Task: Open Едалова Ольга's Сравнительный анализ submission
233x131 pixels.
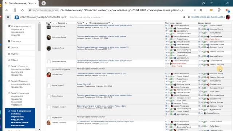Action: (101, 74)
